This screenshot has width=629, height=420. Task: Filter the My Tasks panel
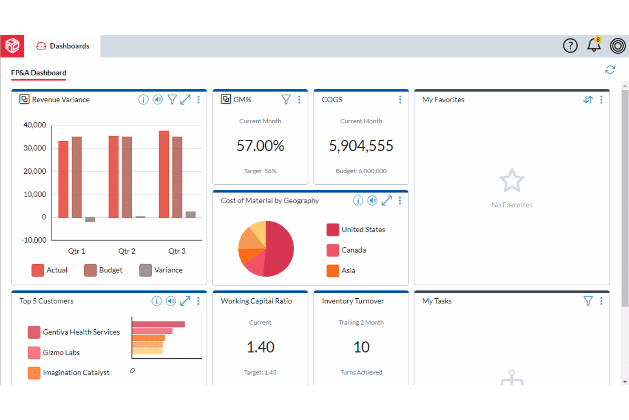[588, 301]
